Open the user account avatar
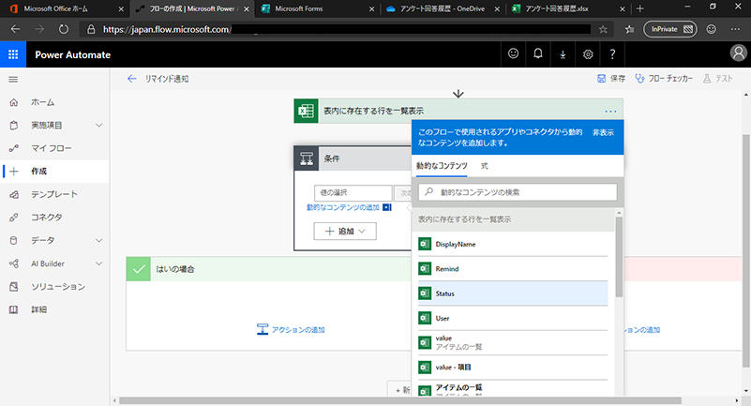The height and width of the screenshot is (406, 751). coord(738,53)
